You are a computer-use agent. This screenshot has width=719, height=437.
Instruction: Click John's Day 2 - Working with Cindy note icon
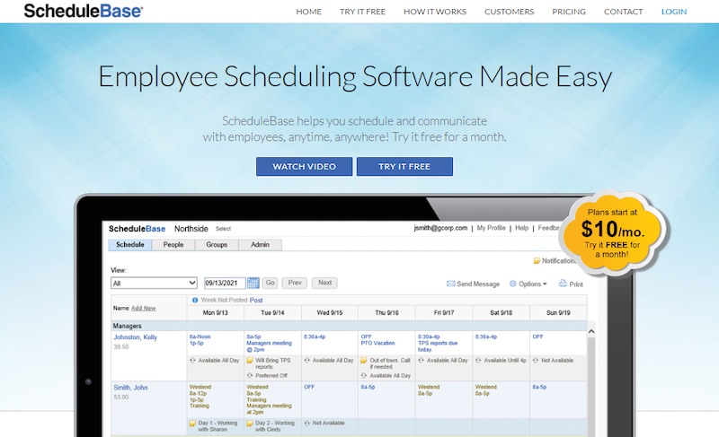click(x=250, y=424)
